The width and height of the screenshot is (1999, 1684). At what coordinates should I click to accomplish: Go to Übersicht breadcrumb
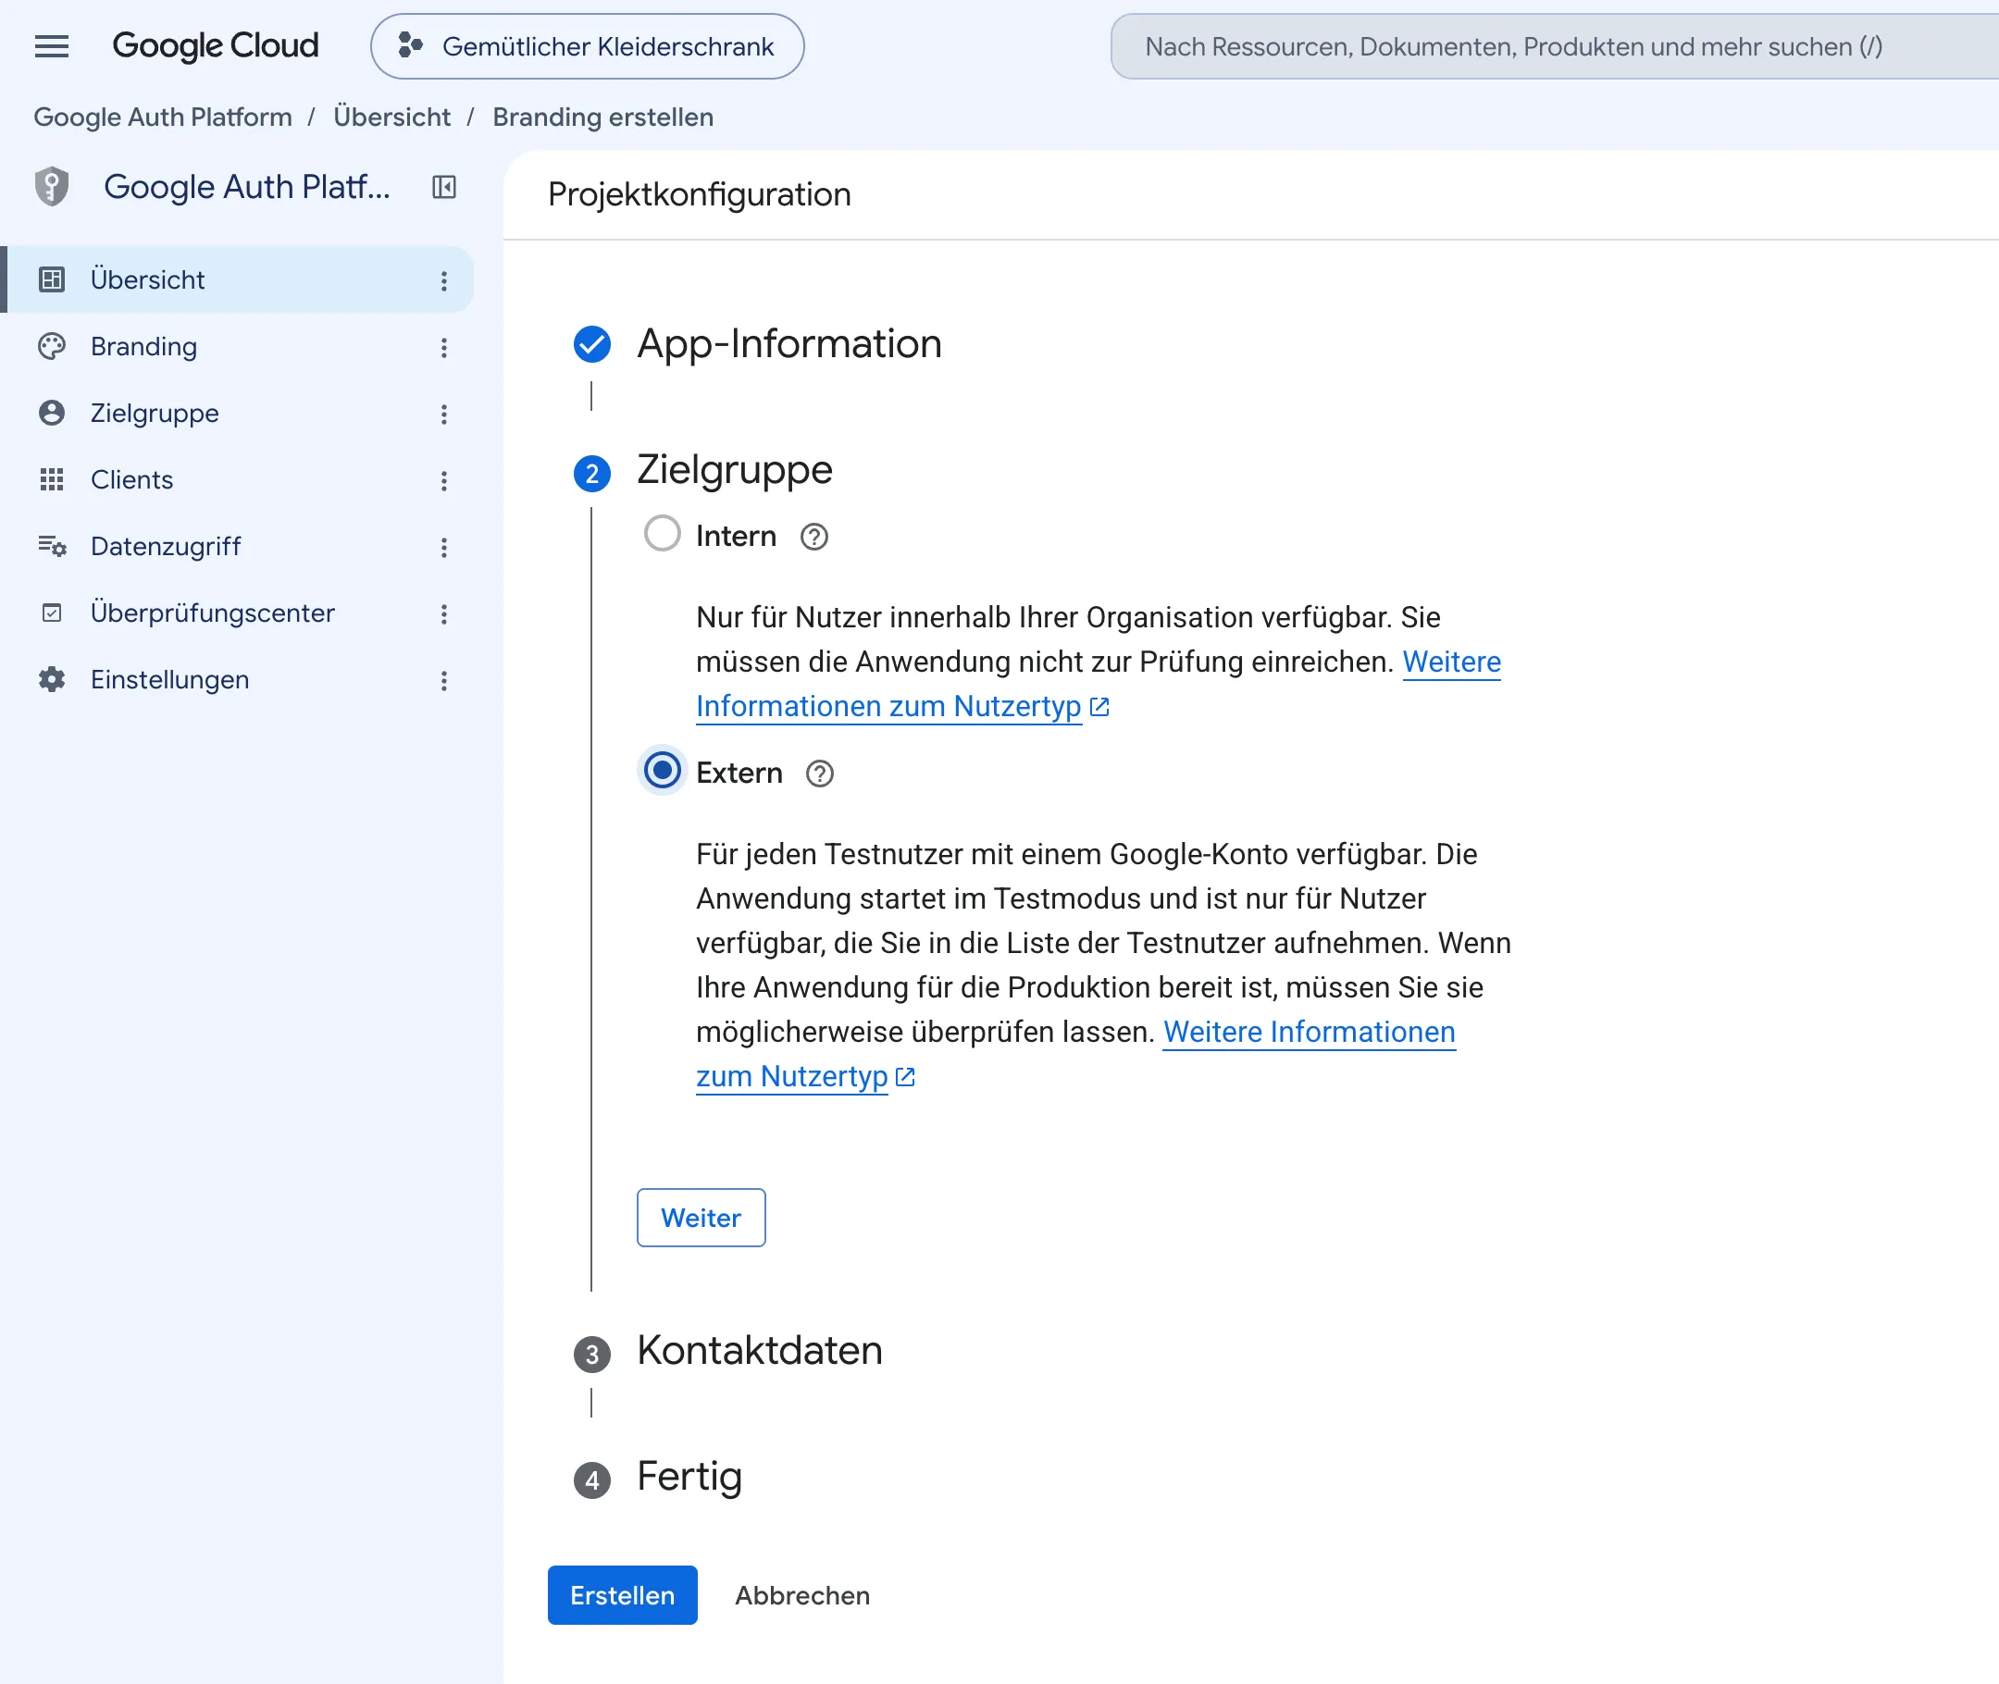coord(391,117)
